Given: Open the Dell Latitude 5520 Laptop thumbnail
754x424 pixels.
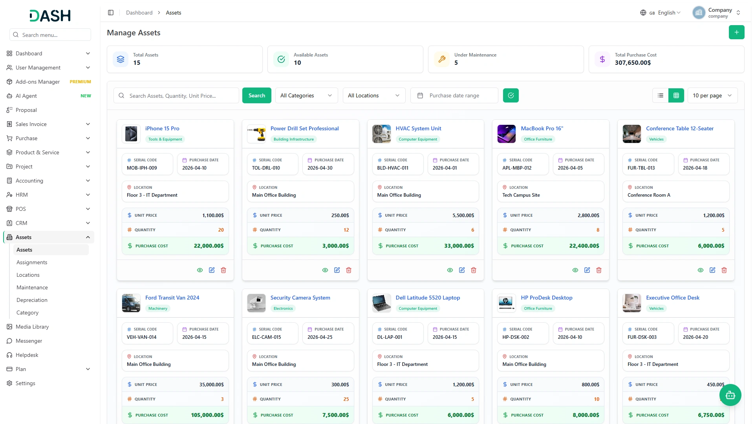Looking at the screenshot, I should pos(381,303).
